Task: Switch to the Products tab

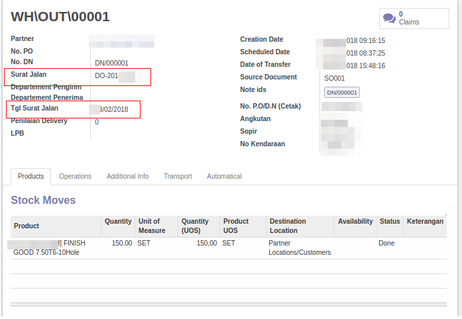Action: coord(30,177)
